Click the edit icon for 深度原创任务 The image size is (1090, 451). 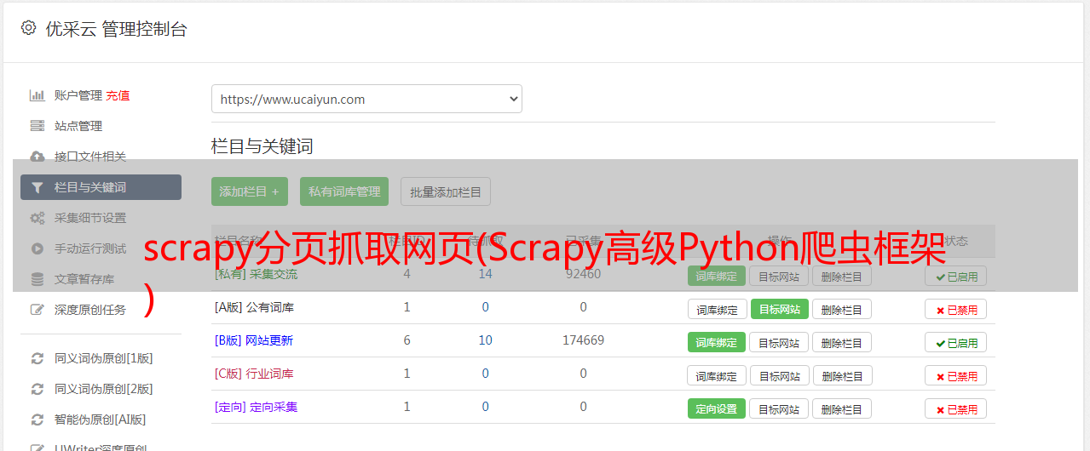tap(37, 310)
